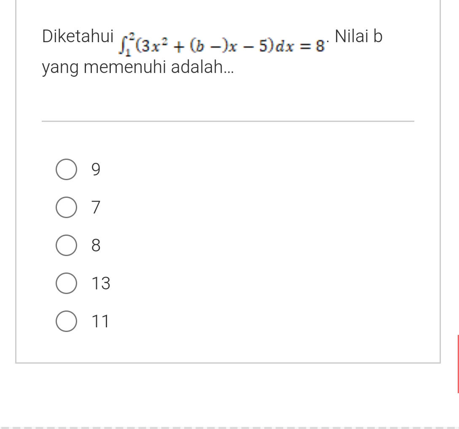Click the word Diketahui in the question

click(x=78, y=36)
